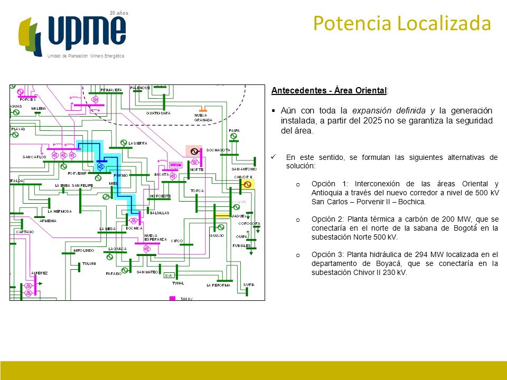Click the transformer symbol at Nueva Esperanza
This screenshot has height=380, width=507.
point(147,249)
